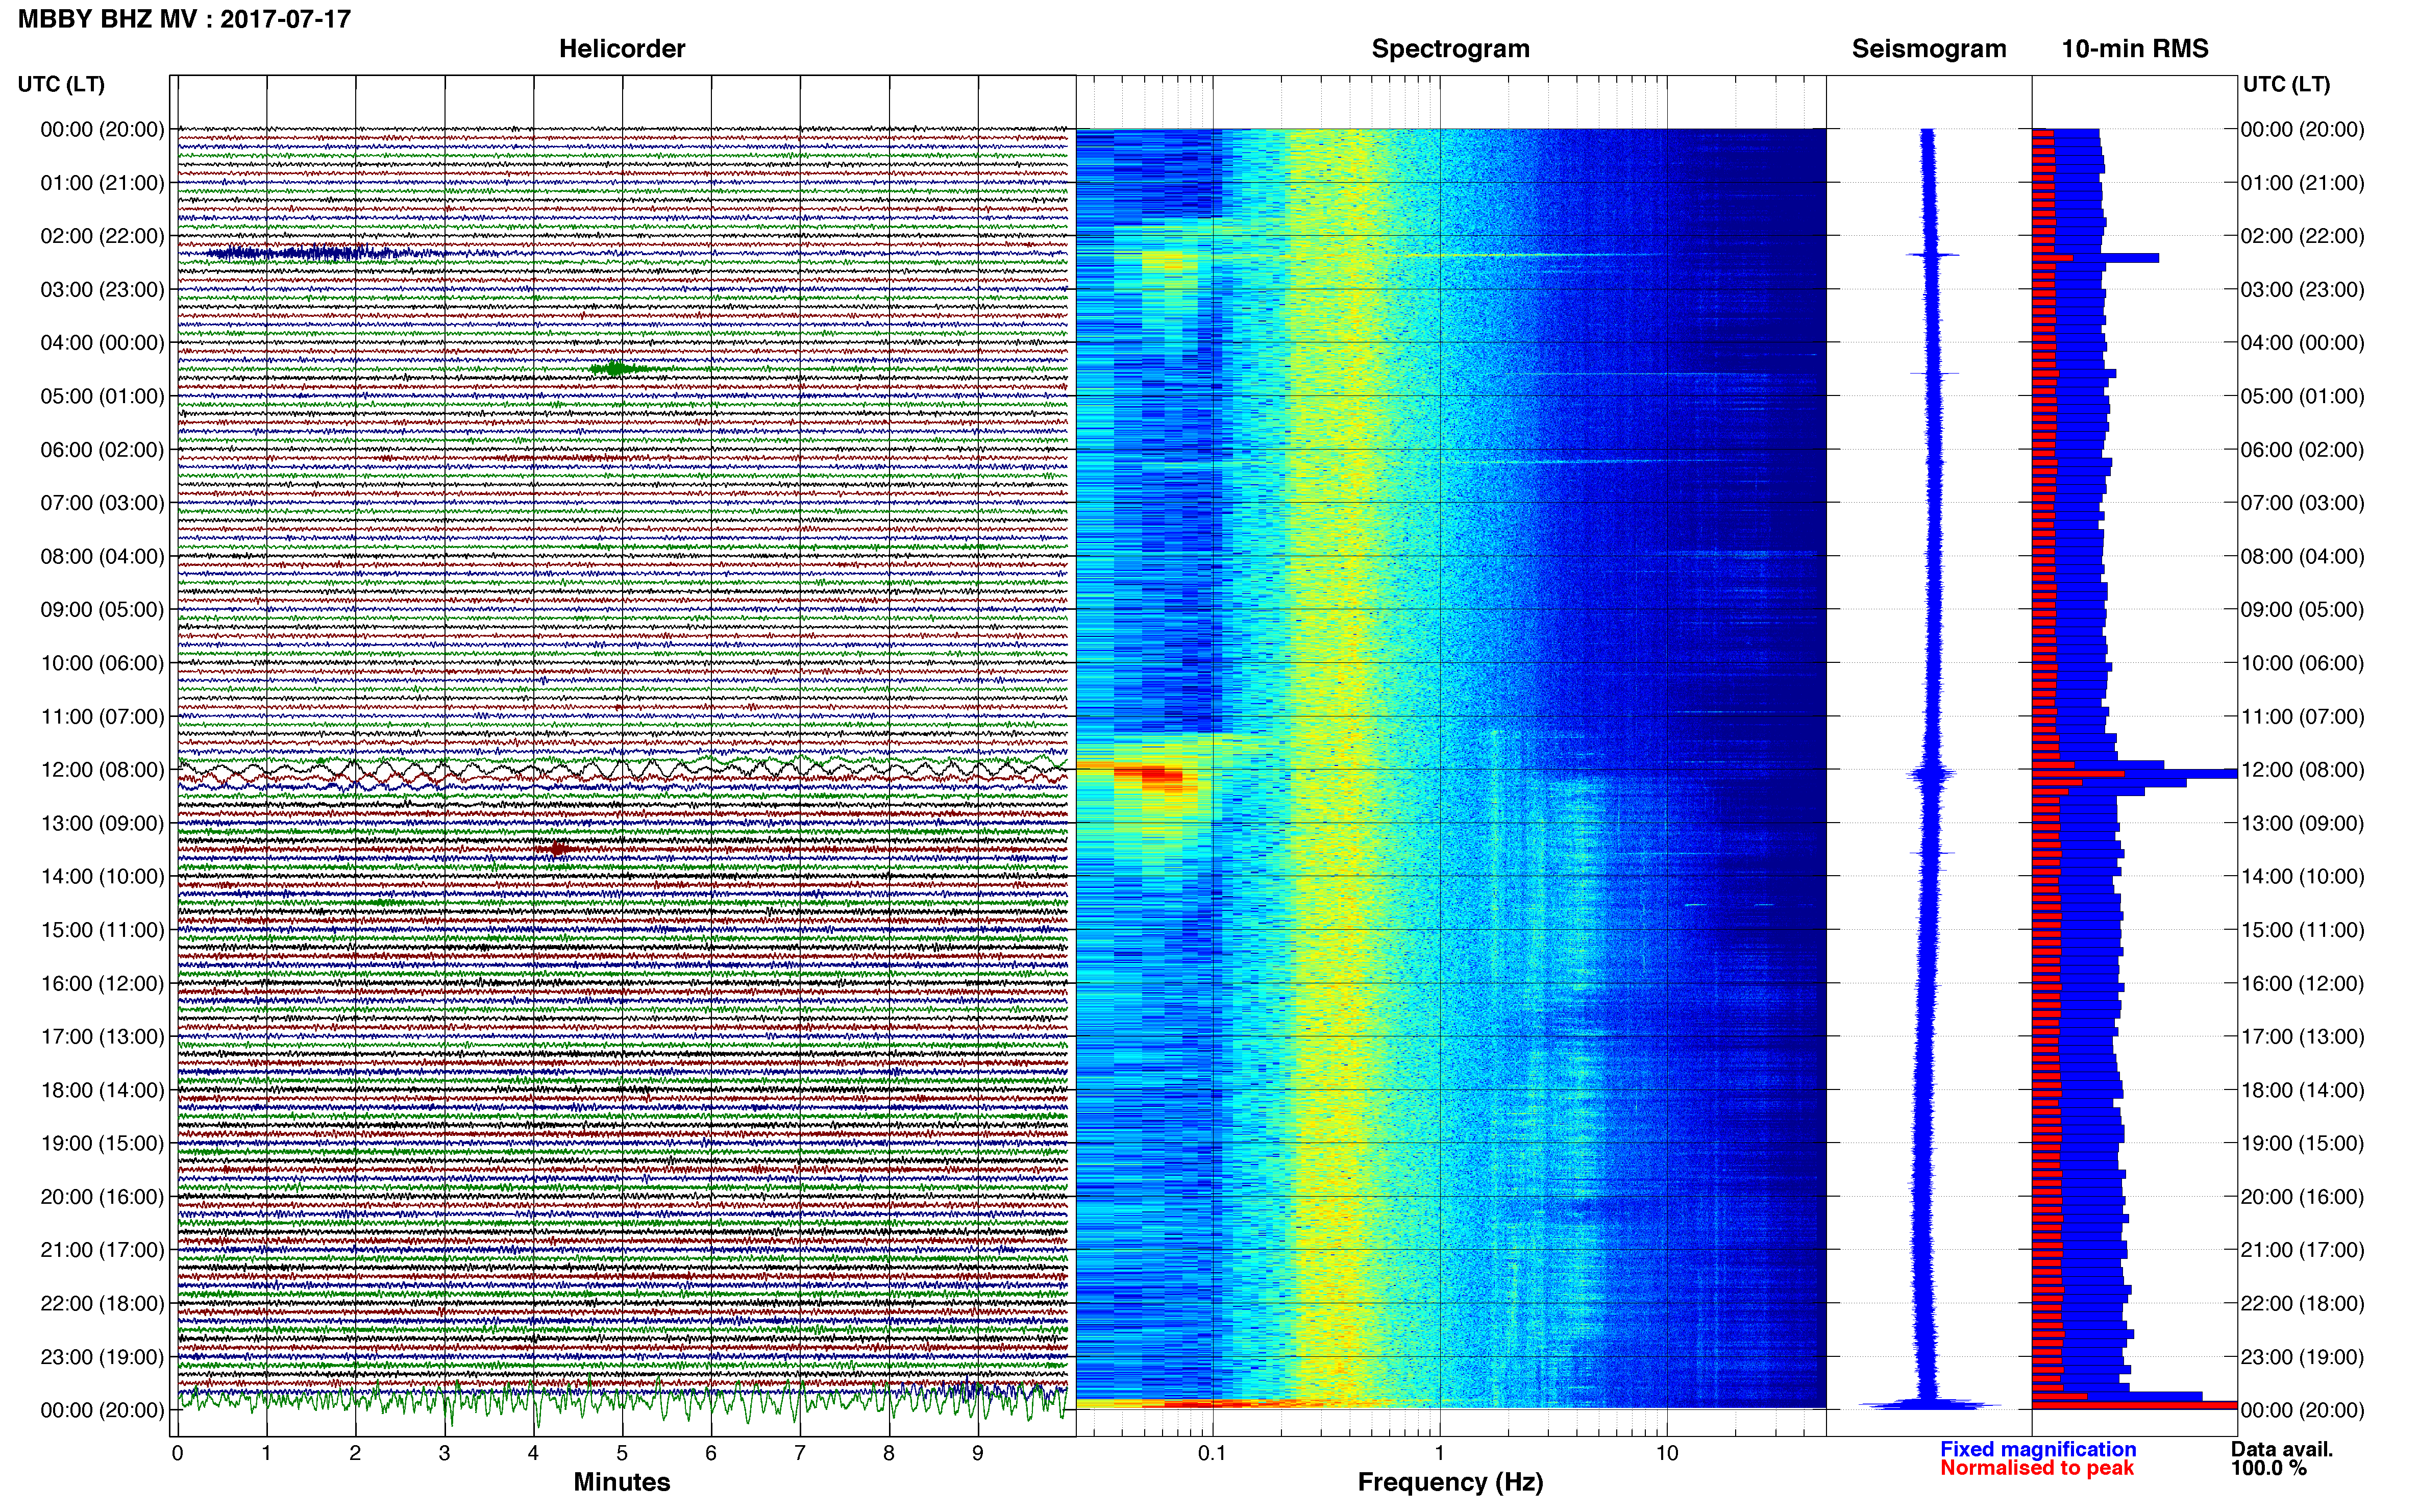Click left time label 12:00 (08:00)

102,770
